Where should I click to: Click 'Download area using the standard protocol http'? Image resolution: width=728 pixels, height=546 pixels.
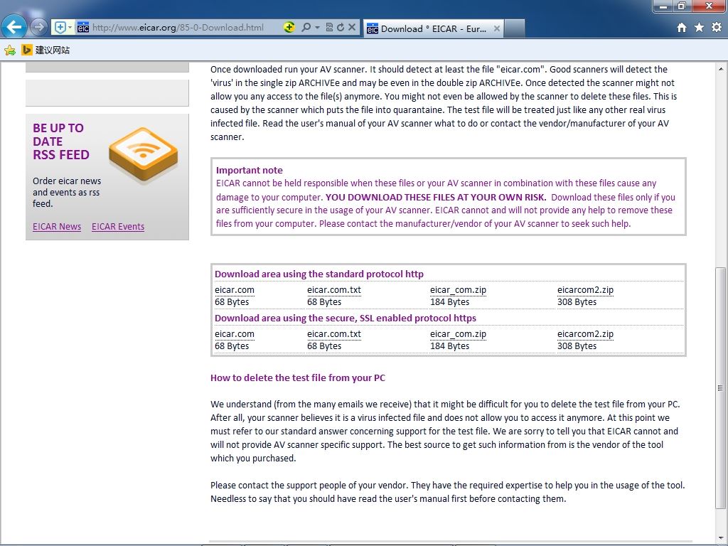point(319,274)
